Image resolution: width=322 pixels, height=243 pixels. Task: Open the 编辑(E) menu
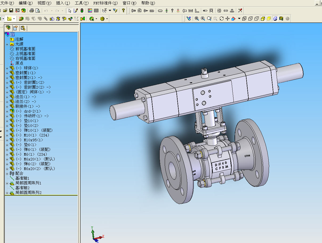tap(26, 3)
